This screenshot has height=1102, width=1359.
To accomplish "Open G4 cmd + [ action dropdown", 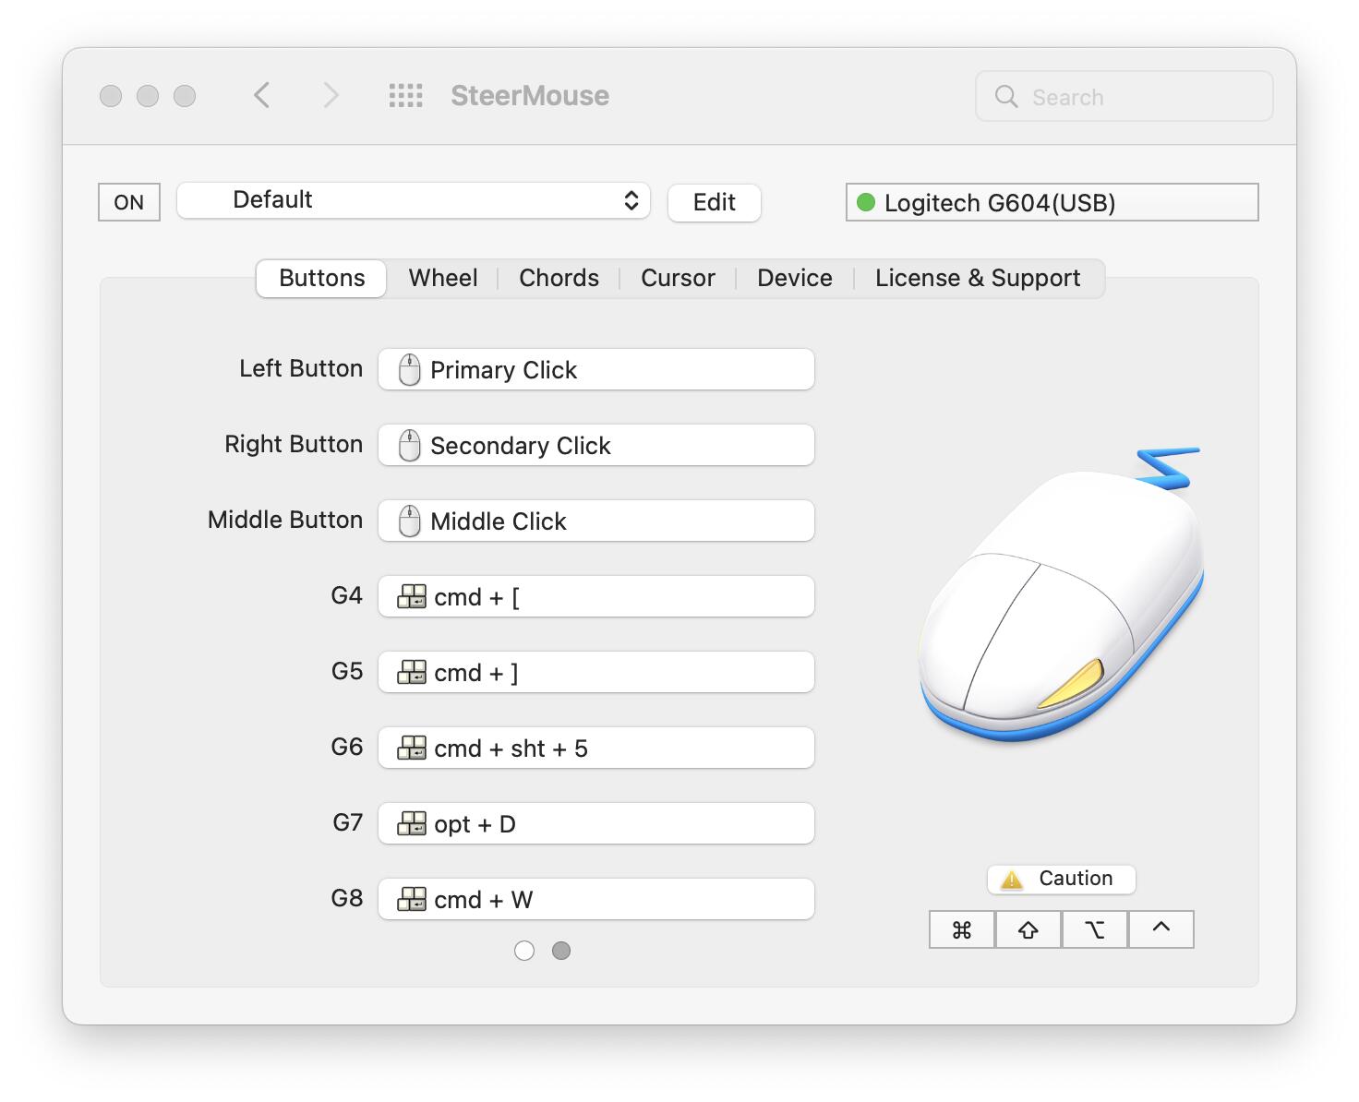I will (x=596, y=597).
